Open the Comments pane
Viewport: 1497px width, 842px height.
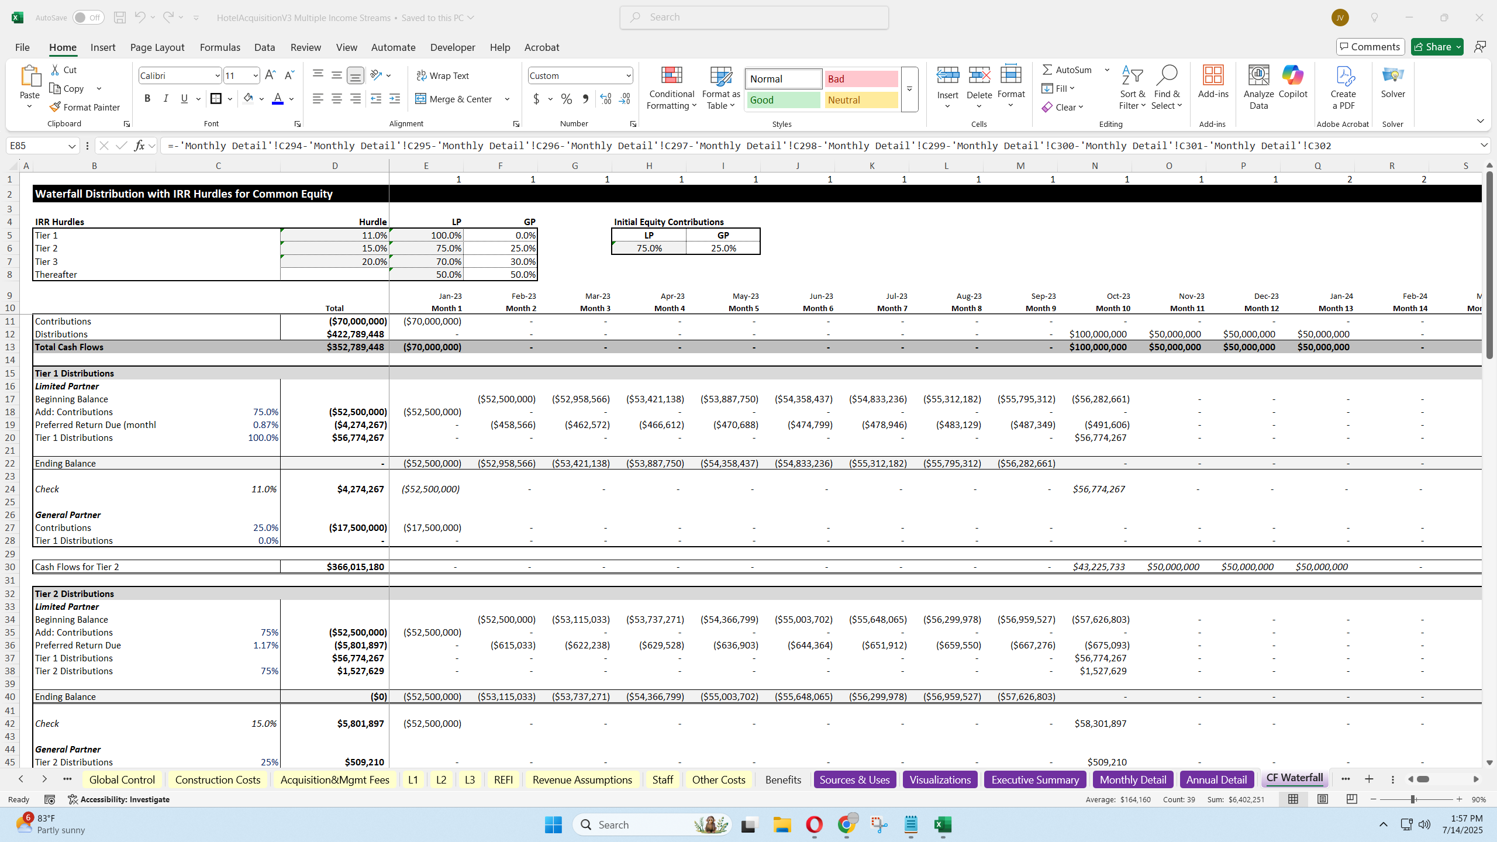point(1371,46)
